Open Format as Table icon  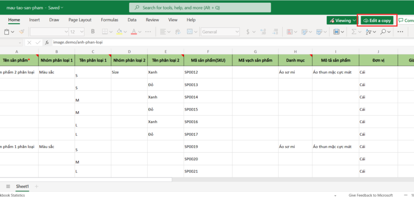pyautogui.click(x=305, y=32)
